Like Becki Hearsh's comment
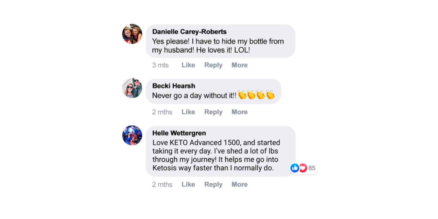The width and height of the screenshot is (438, 219). (188, 112)
